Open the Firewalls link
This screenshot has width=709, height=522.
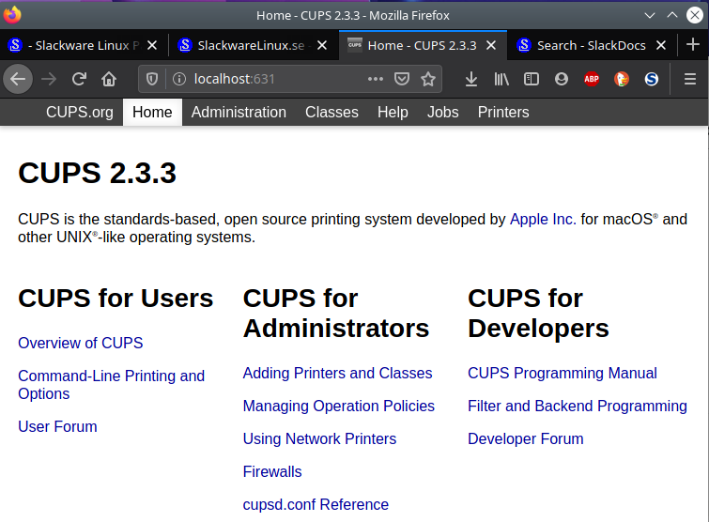coord(272,472)
